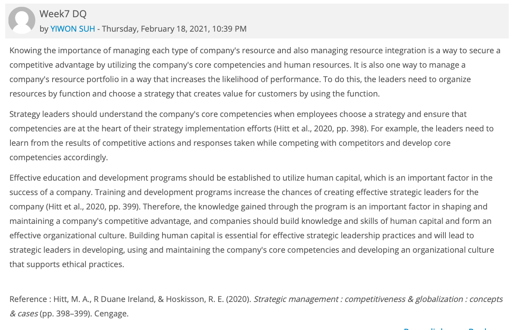
Task: Click the phrase 'that supports ethical practices.'
Action: point(67,264)
